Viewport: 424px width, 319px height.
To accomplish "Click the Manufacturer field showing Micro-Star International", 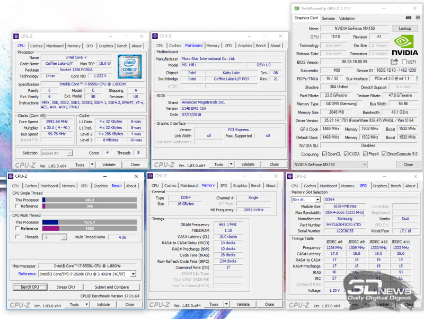I will [231, 58].
